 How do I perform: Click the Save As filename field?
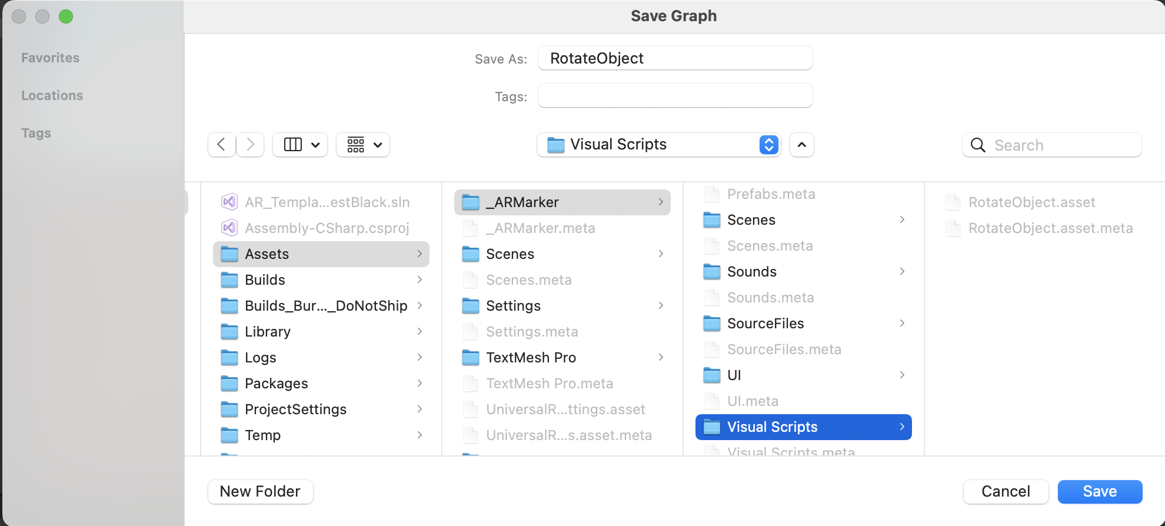(x=675, y=58)
